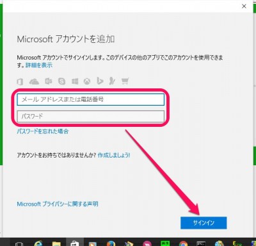Click the Xbox service icon
The width and height of the screenshot is (256, 246).
point(87,81)
